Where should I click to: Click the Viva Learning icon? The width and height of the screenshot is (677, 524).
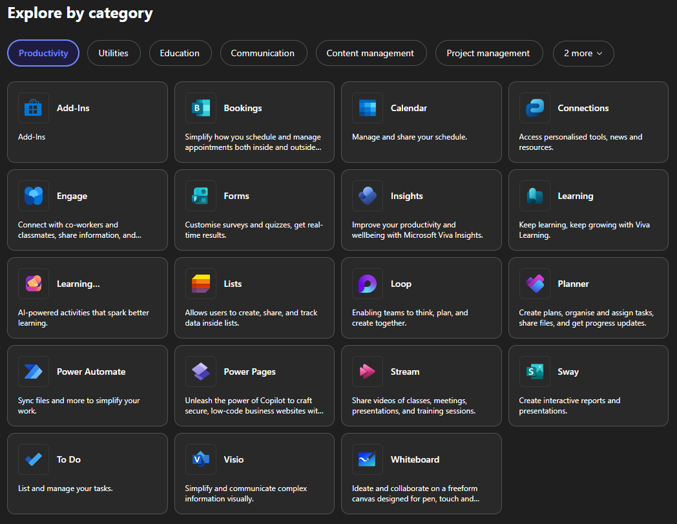pyautogui.click(x=534, y=196)
